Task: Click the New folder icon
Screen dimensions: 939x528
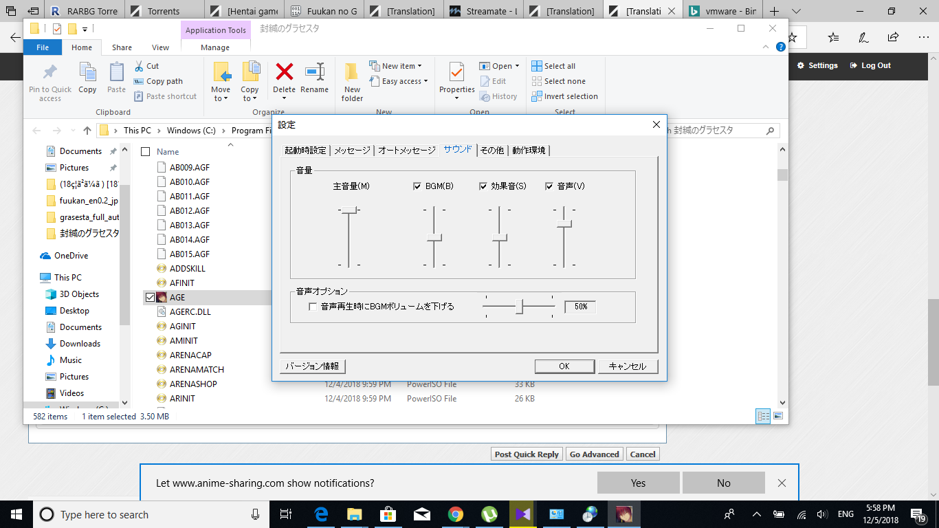Action: (x=352, y=72)
